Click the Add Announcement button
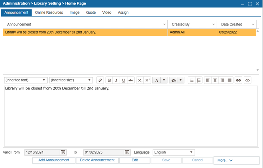Screen dimensions: 263x168 [x=54, y=160]
